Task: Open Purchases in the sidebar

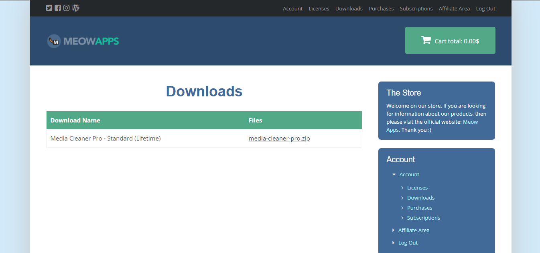Action: [x=420, y=208]
